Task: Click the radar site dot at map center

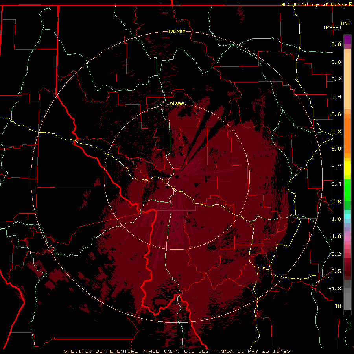Action: point(177,177)
